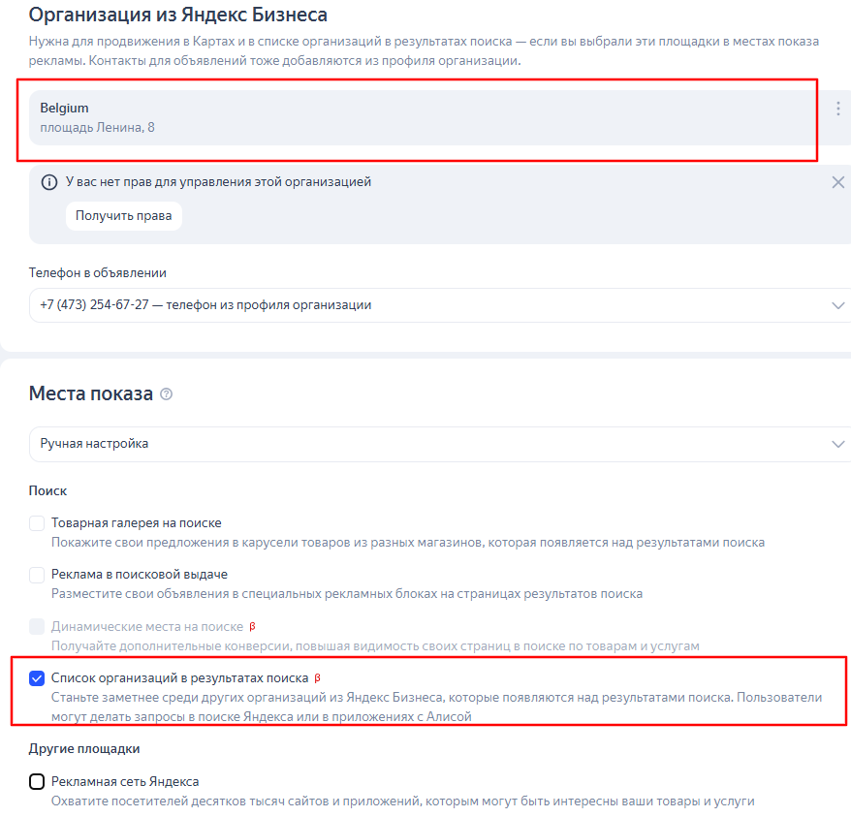Click the Реклама в поисковой выдаче label
Viewport: 851px width, 817px height.
(x=140, y=575)
